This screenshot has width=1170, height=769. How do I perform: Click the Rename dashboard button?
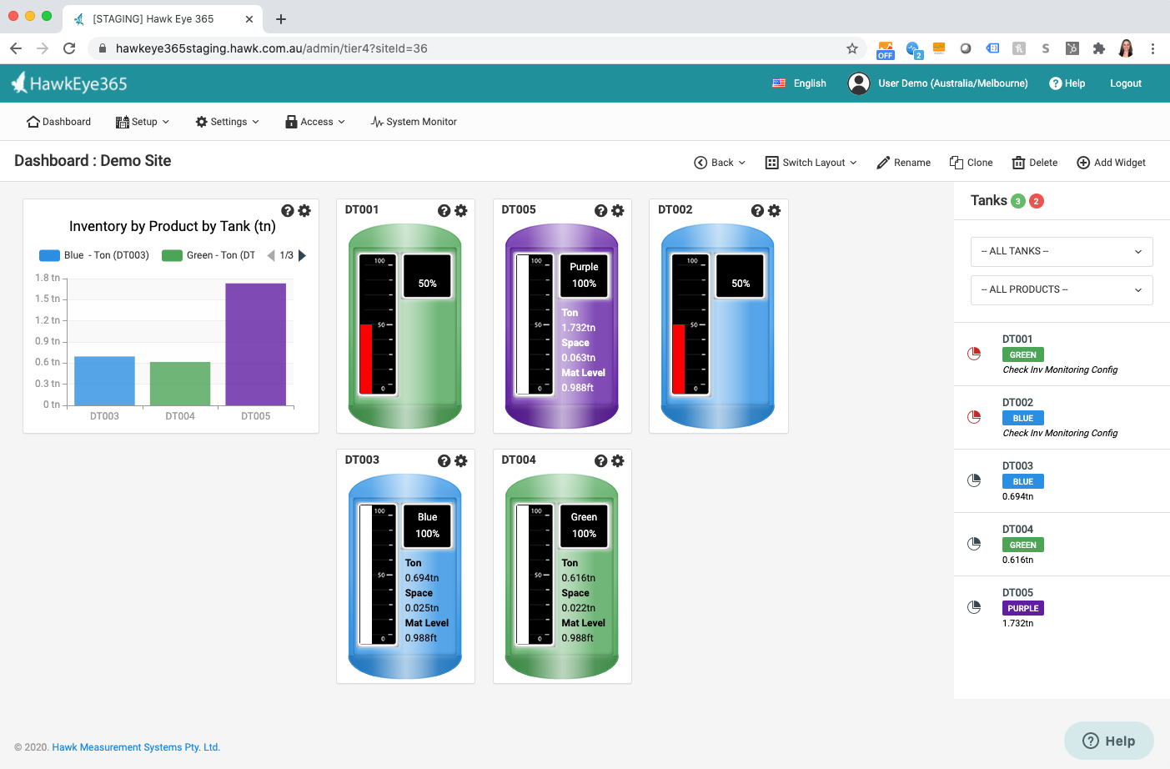click(x=903, y=163)
